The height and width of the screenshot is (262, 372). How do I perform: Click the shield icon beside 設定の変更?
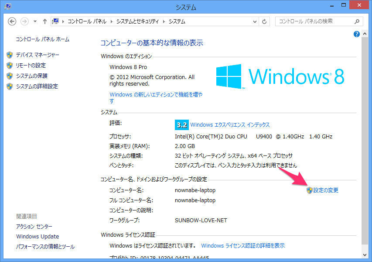[x=310, y=190]
